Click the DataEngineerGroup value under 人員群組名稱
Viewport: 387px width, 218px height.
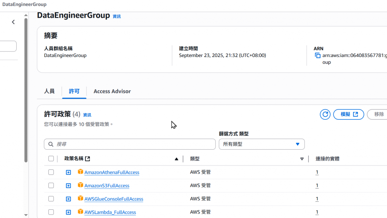click(x=65, y=56)
